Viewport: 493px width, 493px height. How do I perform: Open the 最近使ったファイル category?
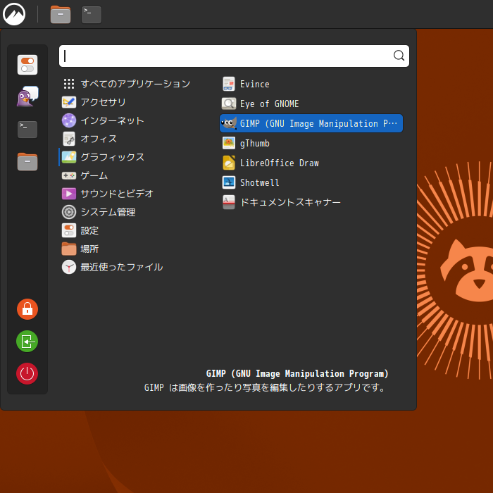coord(112,267)
